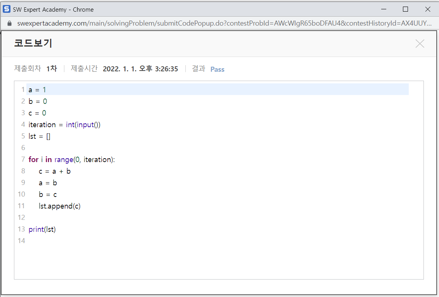The height and width of the screenshot is (297, 439).
Task: Click the 'for i in range(0, iteration):' line
Action: coord(72,160)
